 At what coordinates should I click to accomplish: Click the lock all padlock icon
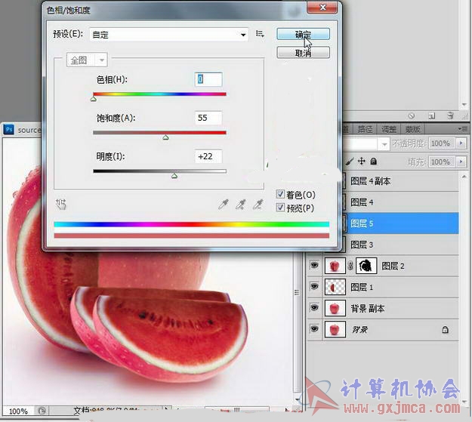[x=373, y=162]
